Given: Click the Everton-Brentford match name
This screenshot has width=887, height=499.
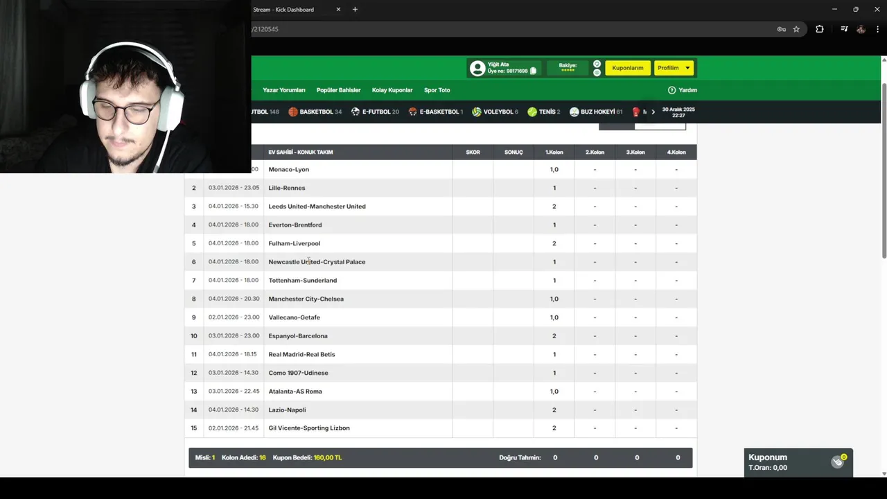Looking at the screenshot, I should pyautogui.click(x=295, y=225).
